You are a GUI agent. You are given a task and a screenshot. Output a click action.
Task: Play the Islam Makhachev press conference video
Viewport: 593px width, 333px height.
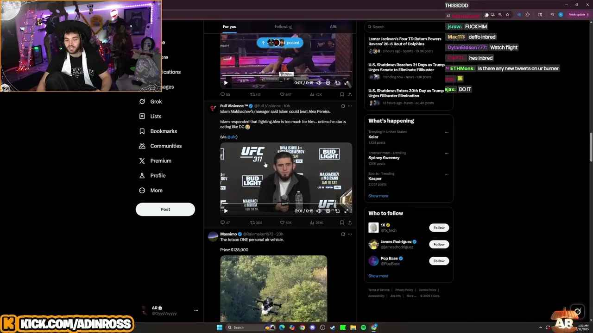click(226, 211)
